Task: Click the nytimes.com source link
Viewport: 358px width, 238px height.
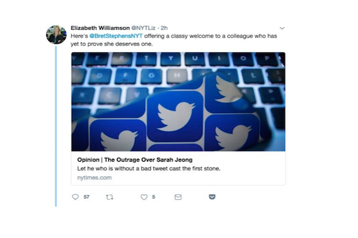Action: click(x=94, y=178)
